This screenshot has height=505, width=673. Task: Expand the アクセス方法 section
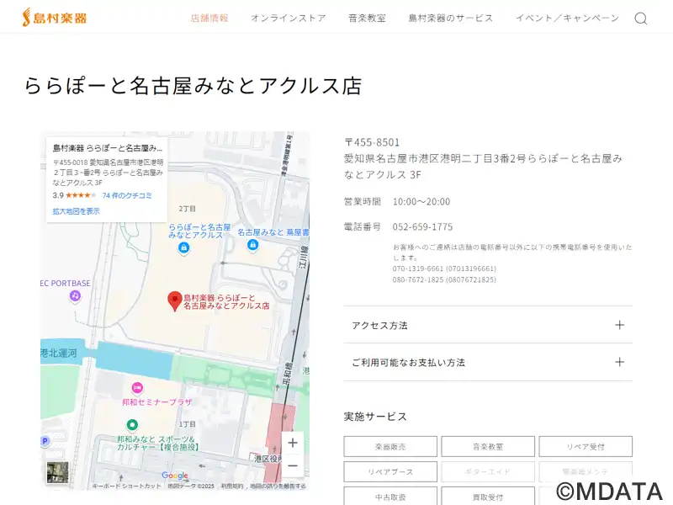[x=488, y=325]
